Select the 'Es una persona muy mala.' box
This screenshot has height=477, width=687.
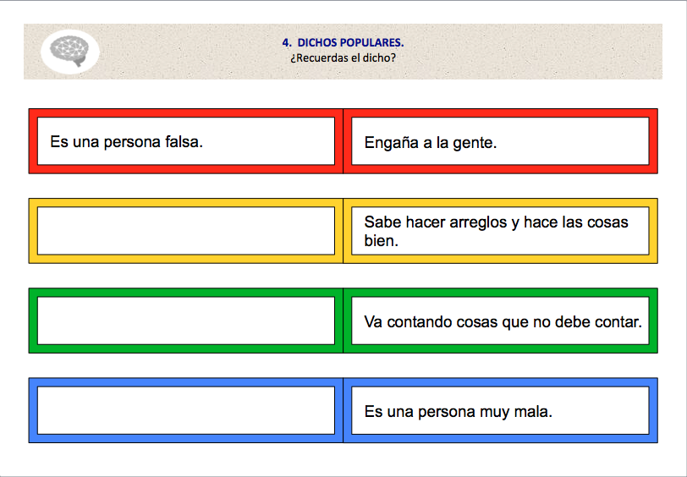(x=500, y=410)
